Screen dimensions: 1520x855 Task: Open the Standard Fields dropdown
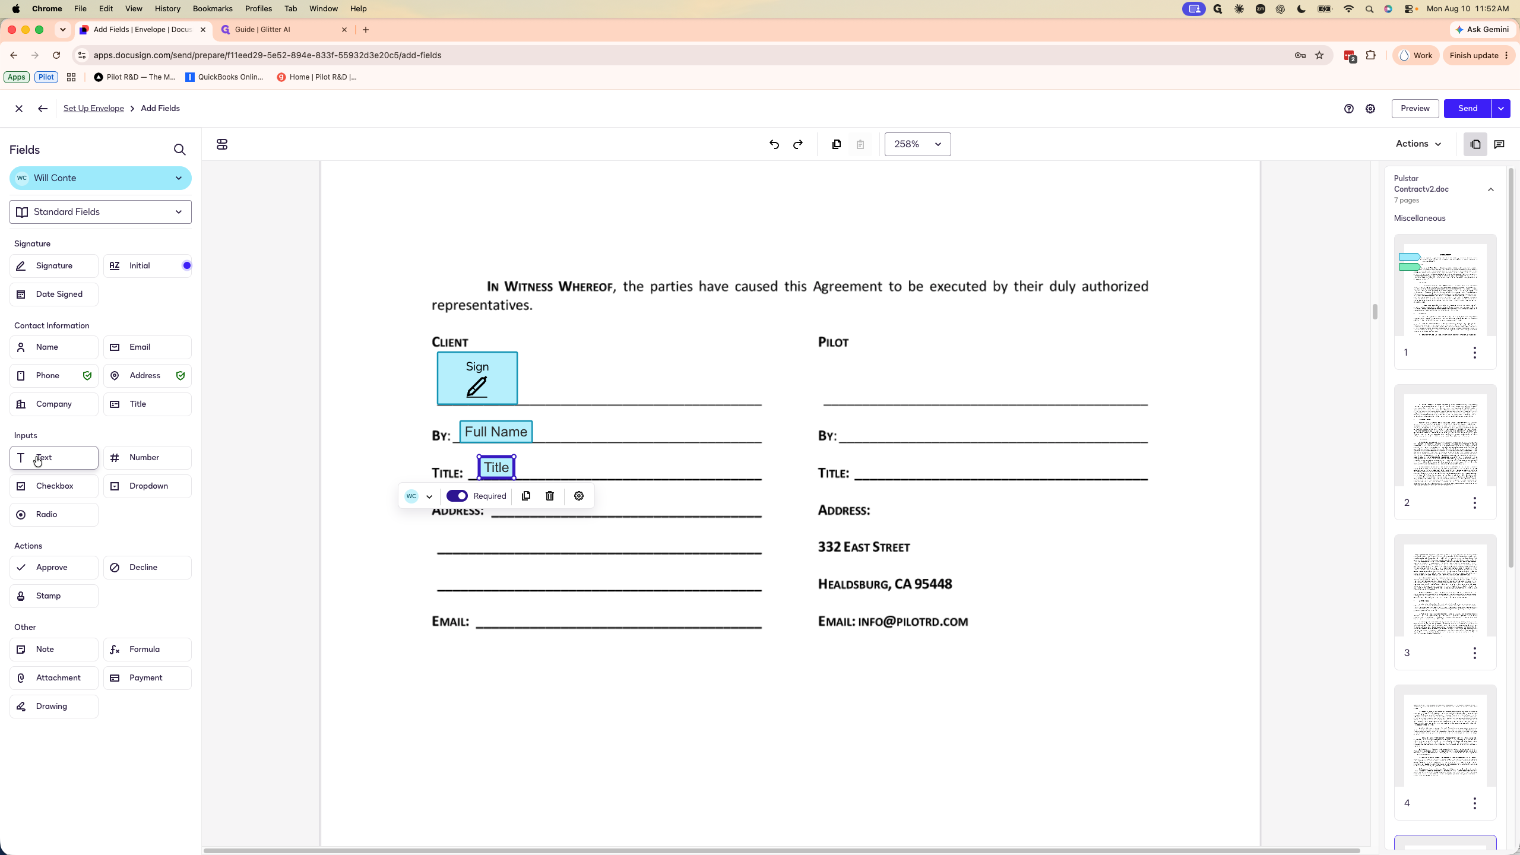[100, 212]
